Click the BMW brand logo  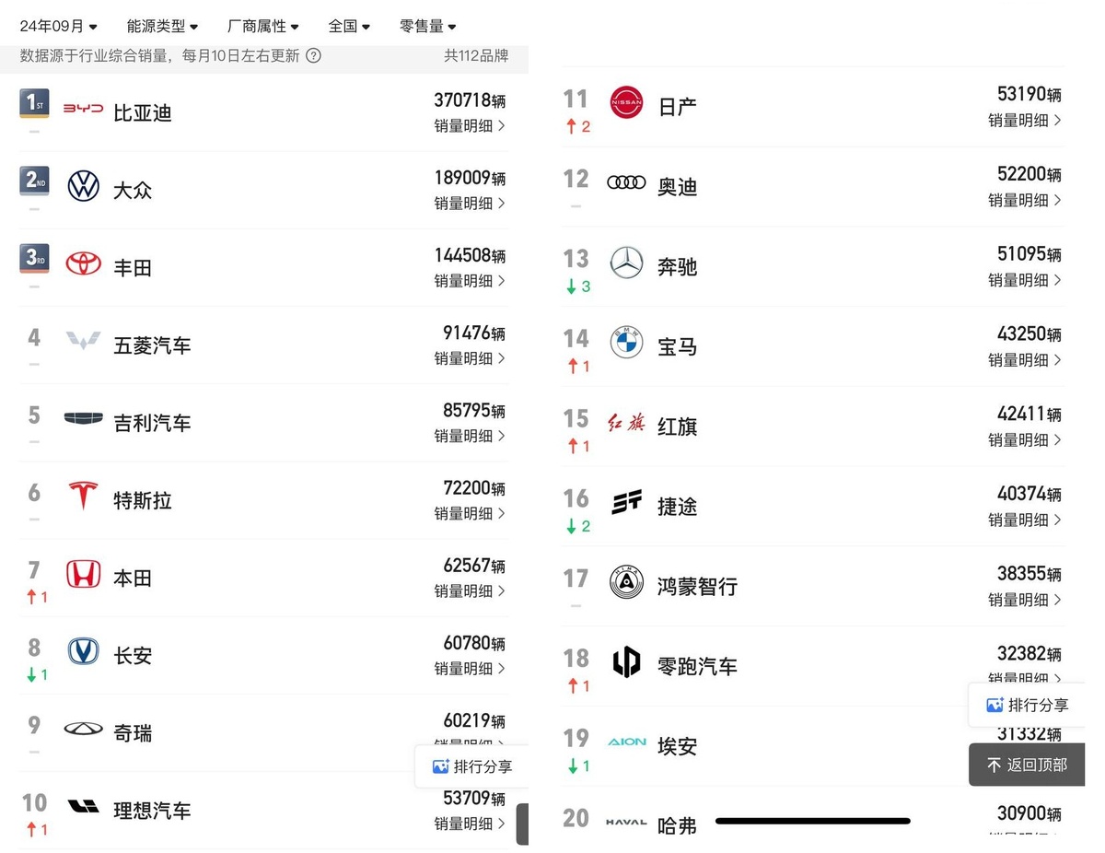627,343
